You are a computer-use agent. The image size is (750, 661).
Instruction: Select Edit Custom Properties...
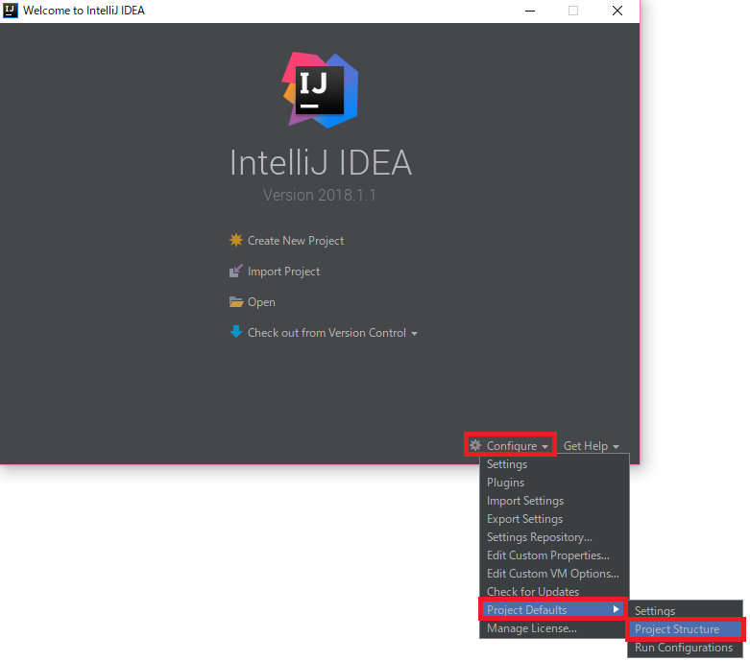[x=554, y=555]
